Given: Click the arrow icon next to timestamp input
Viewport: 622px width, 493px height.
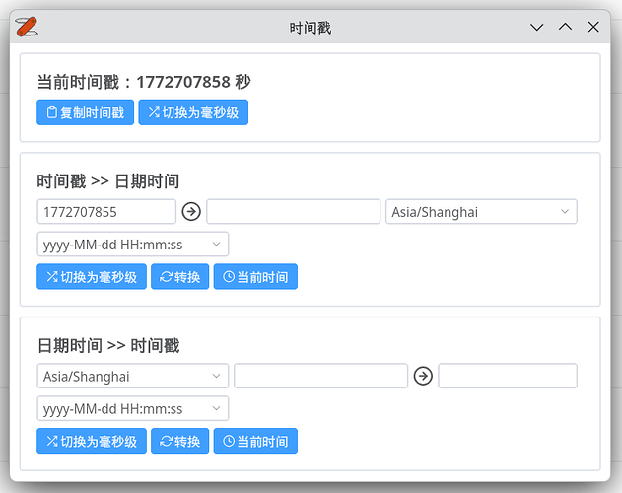Looking at the screenshot, I should [x=191, y=212].
